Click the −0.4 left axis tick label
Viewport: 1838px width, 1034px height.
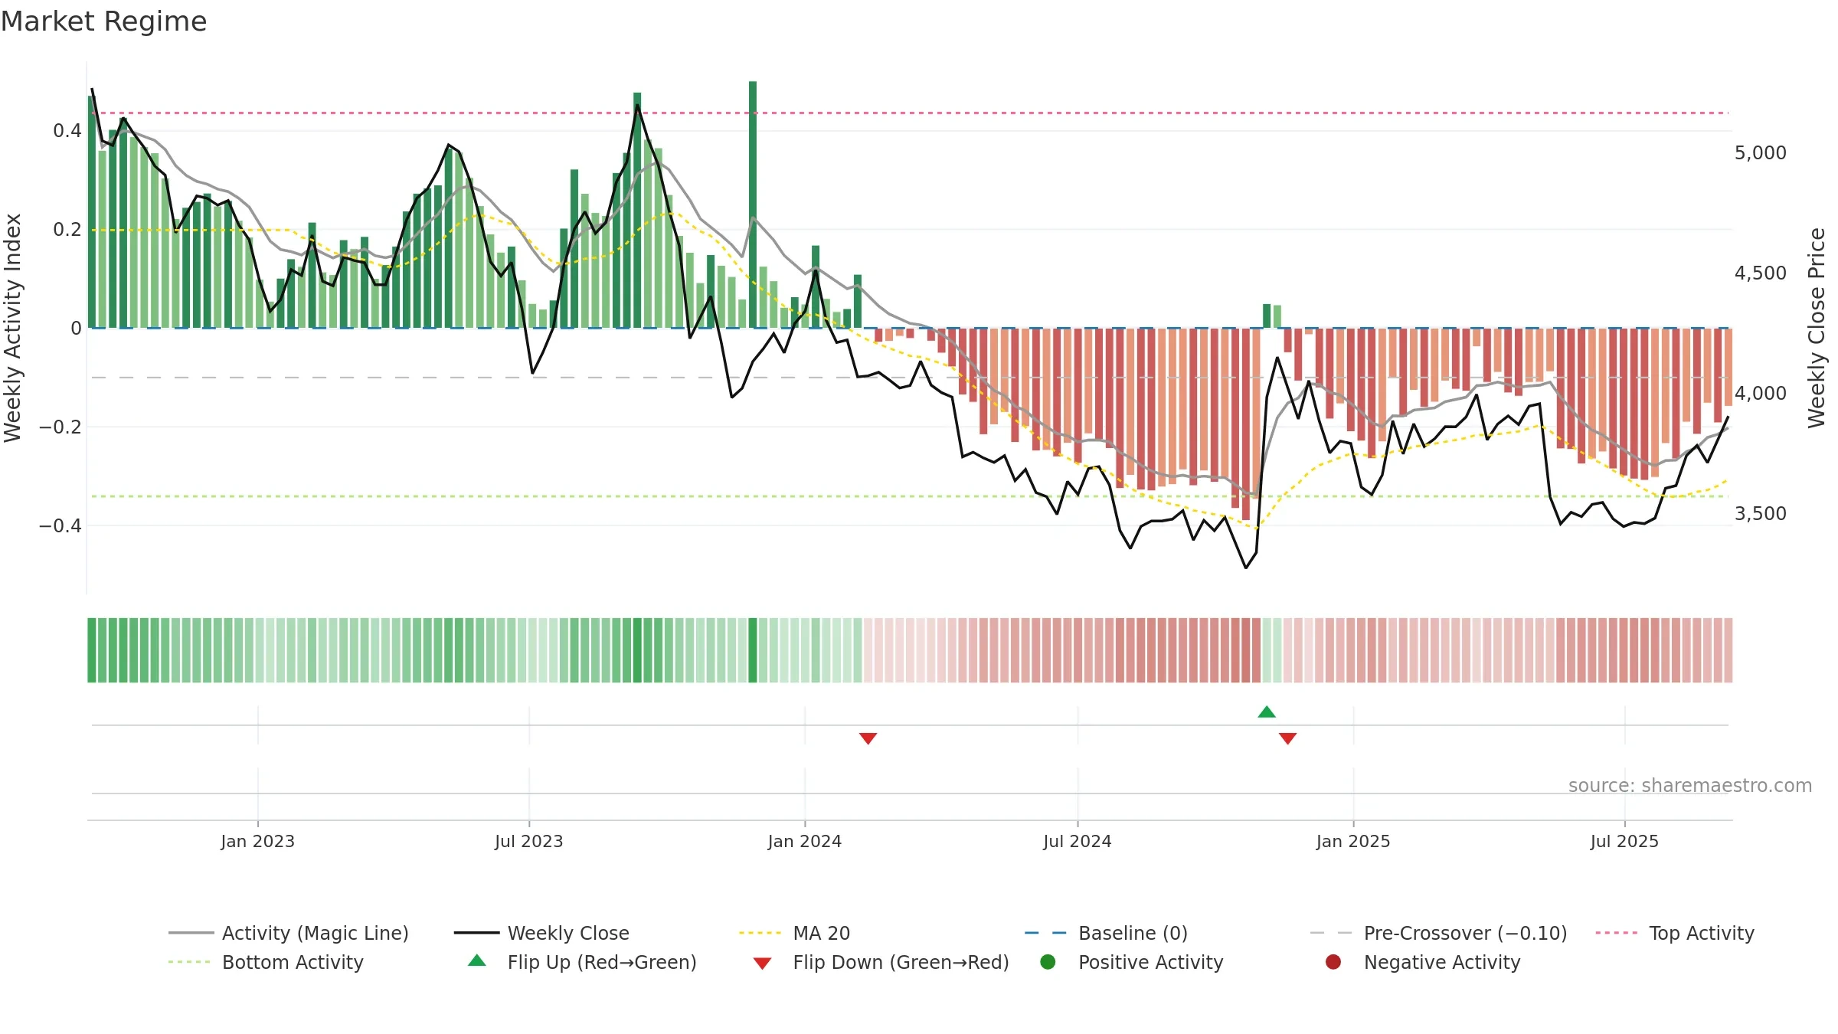(x=60, y=526)
